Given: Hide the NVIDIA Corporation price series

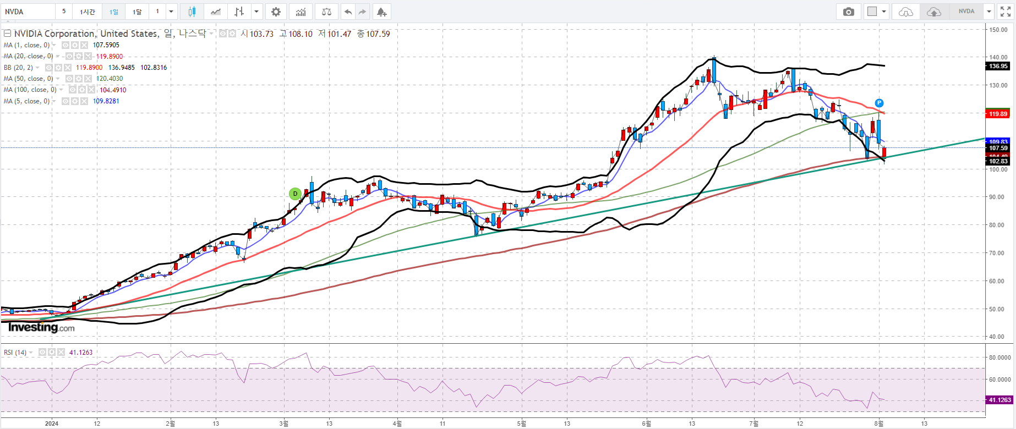Looking at the screenshot, I should [223, 34].
